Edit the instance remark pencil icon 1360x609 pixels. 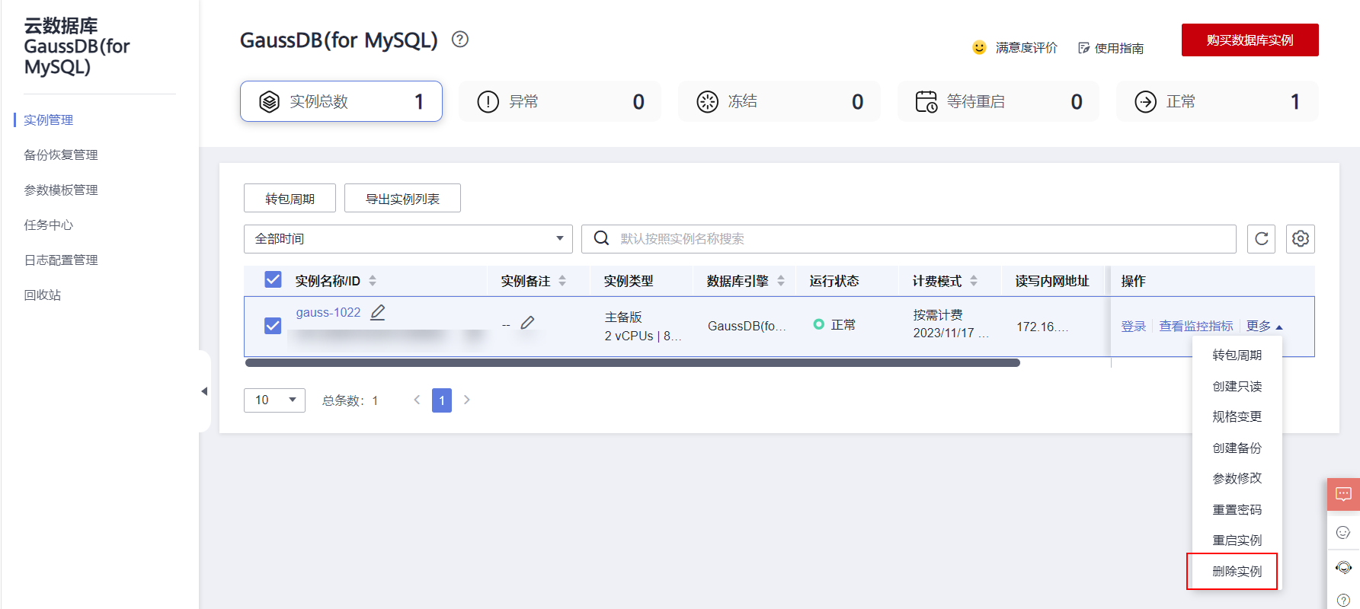click(527, 323)
